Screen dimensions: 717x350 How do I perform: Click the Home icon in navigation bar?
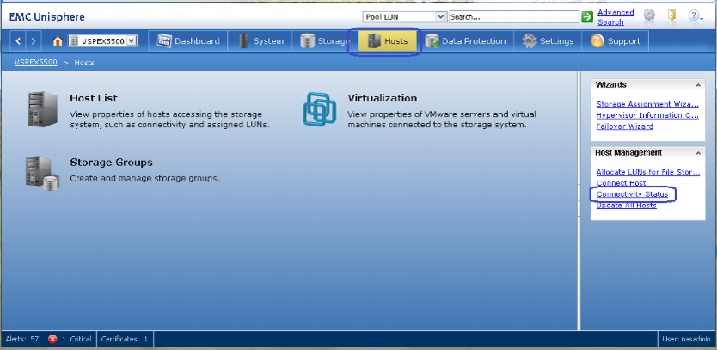58,41
